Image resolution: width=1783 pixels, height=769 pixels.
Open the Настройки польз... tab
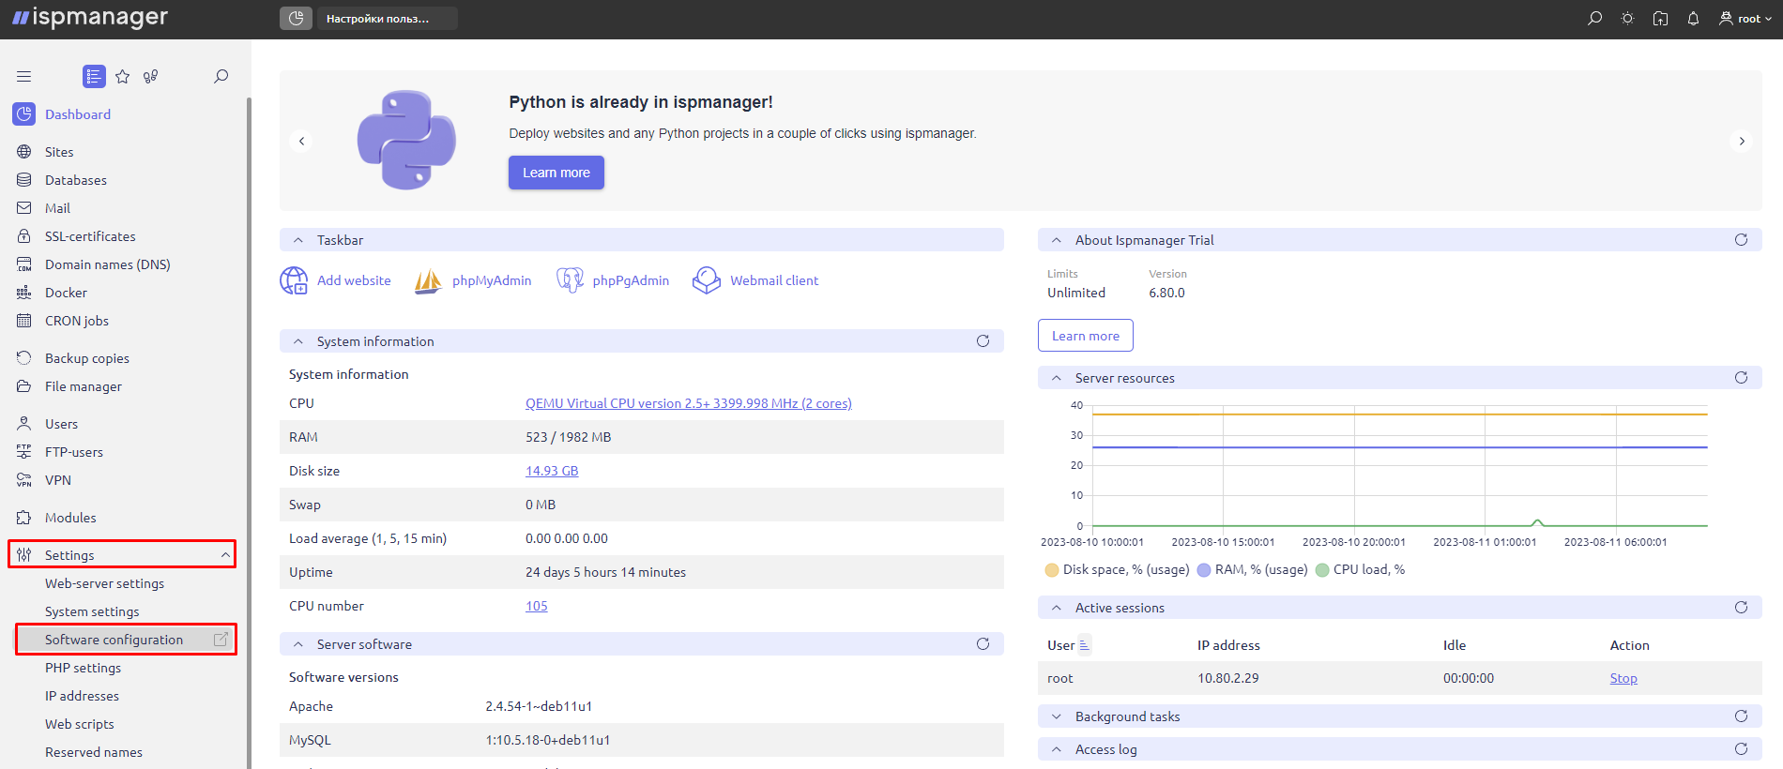pyautogui.click(x=387, y=18)
